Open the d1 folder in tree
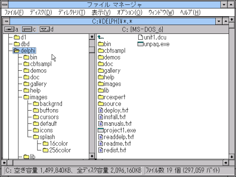 pos(20,37)
